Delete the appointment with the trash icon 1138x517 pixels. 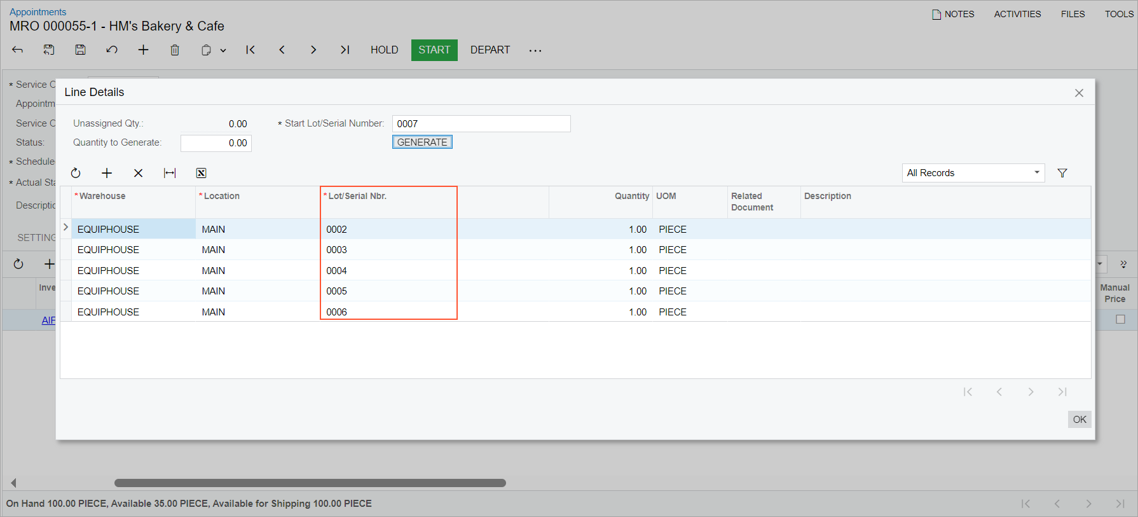pos(175,50)
